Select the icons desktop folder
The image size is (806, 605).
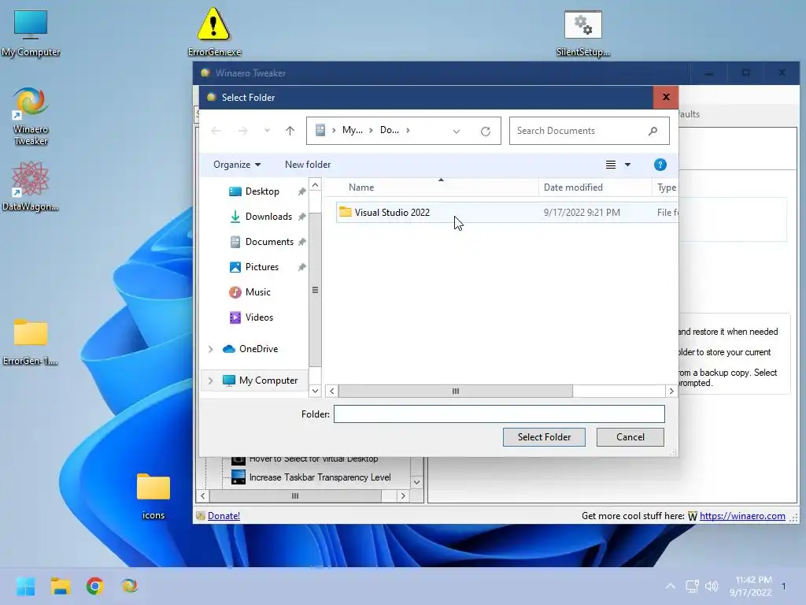[153, 496]
